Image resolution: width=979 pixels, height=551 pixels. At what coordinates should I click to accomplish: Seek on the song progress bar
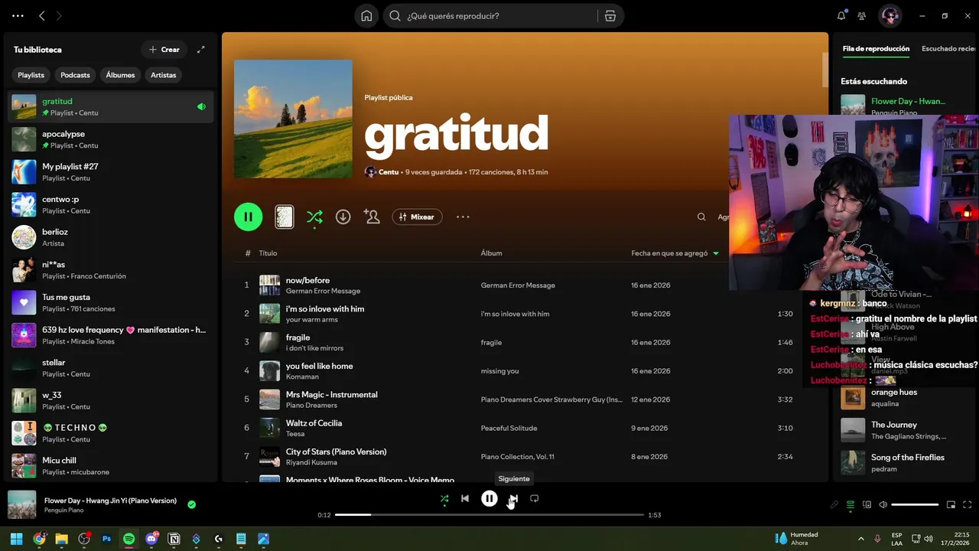489,515
